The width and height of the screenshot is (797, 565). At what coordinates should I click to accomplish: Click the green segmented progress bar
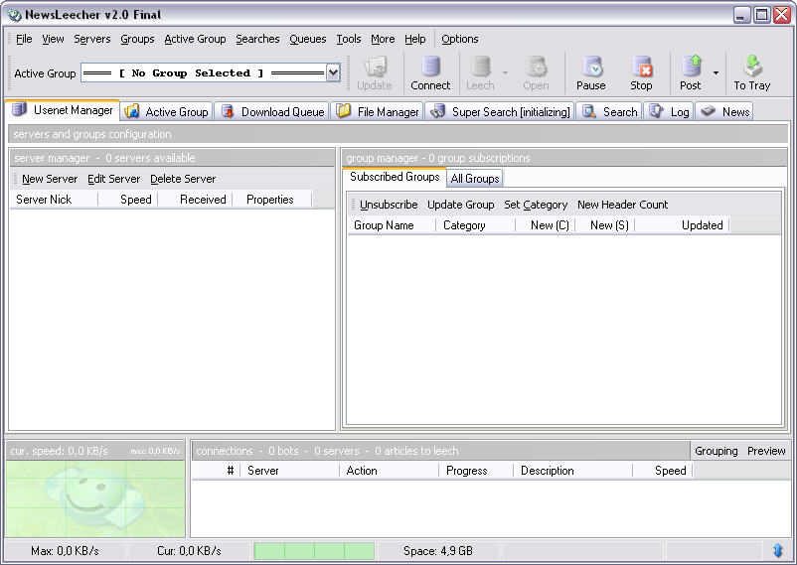(314, 551)
